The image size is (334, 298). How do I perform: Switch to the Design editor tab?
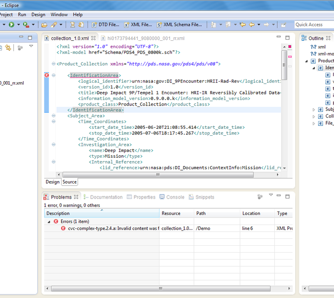(x=52, y=182)
